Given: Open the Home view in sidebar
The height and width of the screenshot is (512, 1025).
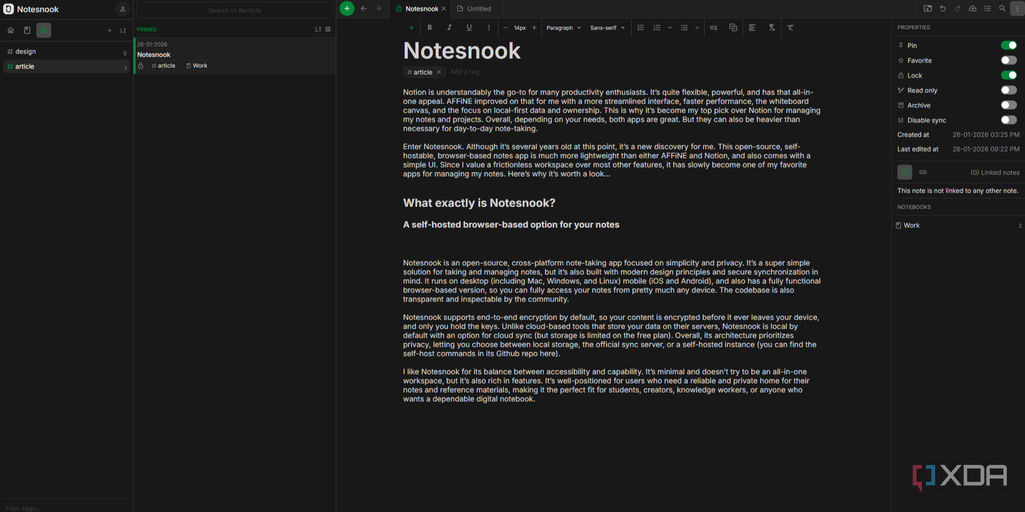Looking at the screenshot, I should (11, 30).
